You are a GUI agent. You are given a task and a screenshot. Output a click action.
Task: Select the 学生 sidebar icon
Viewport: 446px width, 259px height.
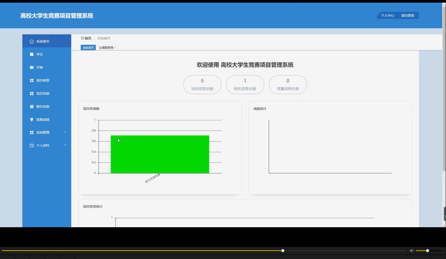pyautogui.click(x=31, y=54)
